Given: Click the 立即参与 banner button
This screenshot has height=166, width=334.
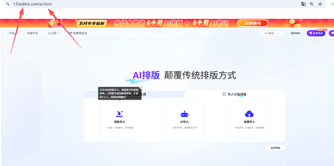Looking at the screenshot, I should point(253,23).
